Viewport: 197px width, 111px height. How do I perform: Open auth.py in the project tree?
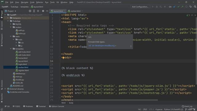click(x=20, y=30)
